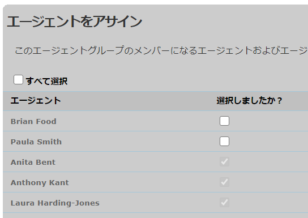Viewport: 308px width, 218px height.
Task: Click Anthony Kant's disabled checked checkbox
Action: click(x=224, y=182)
